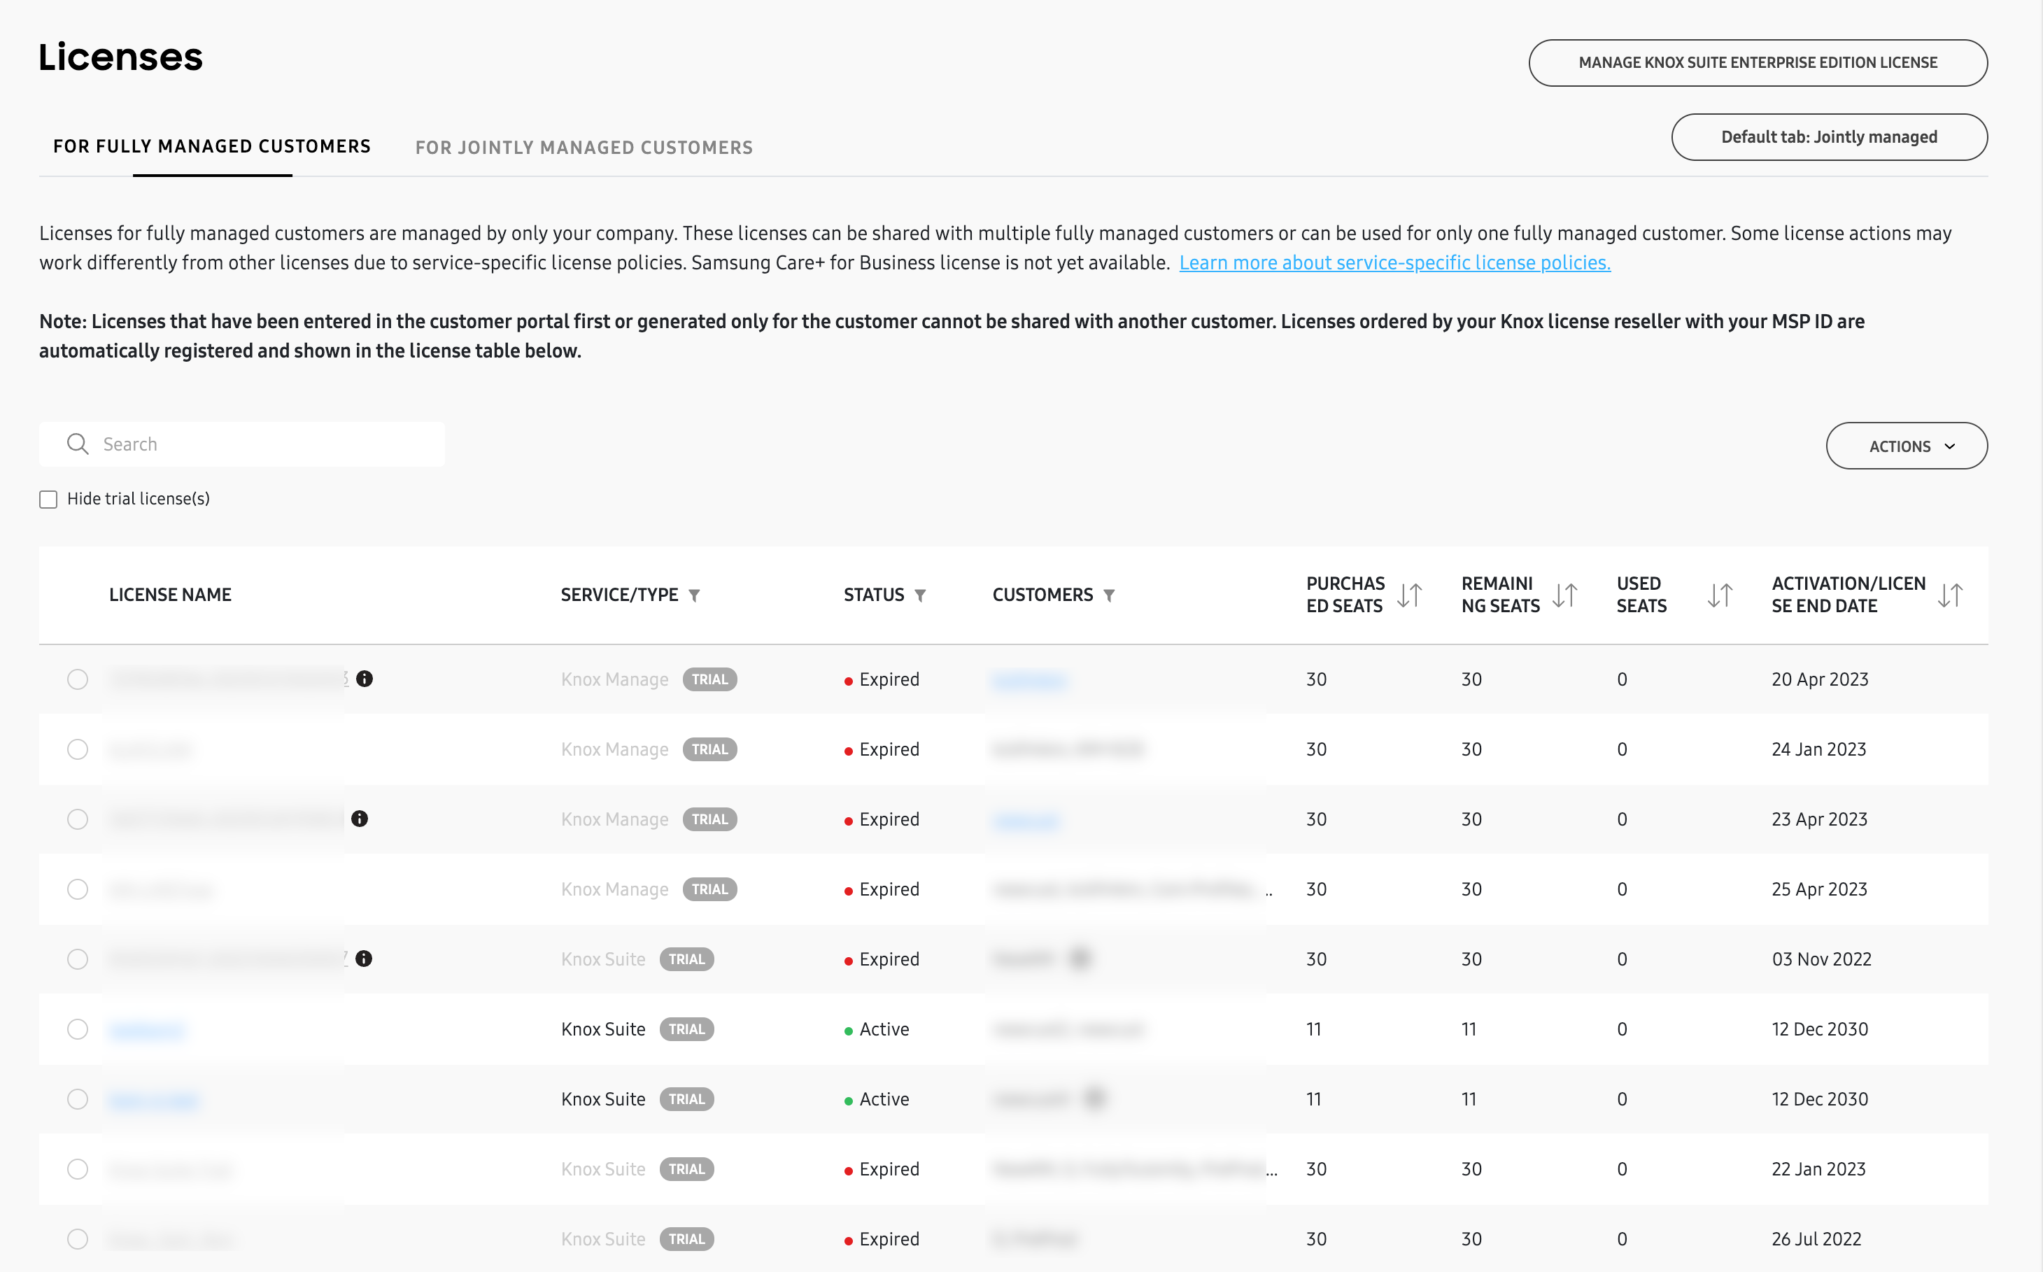The image size is (2043, 1272).
Task: Click into the Search field
Action: coord(242,444)
